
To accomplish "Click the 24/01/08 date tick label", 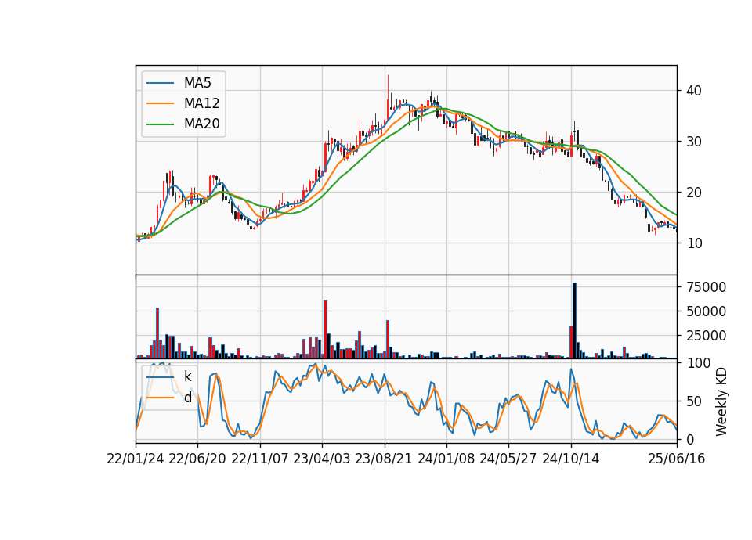I will pos(446,459).
